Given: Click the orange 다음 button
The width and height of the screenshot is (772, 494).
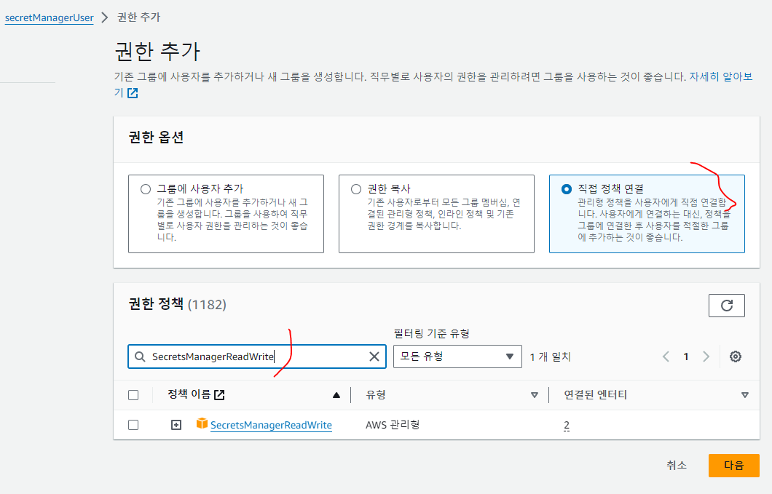Looking at the screenshot, I should pyautogui.click(x=734, y=466).
